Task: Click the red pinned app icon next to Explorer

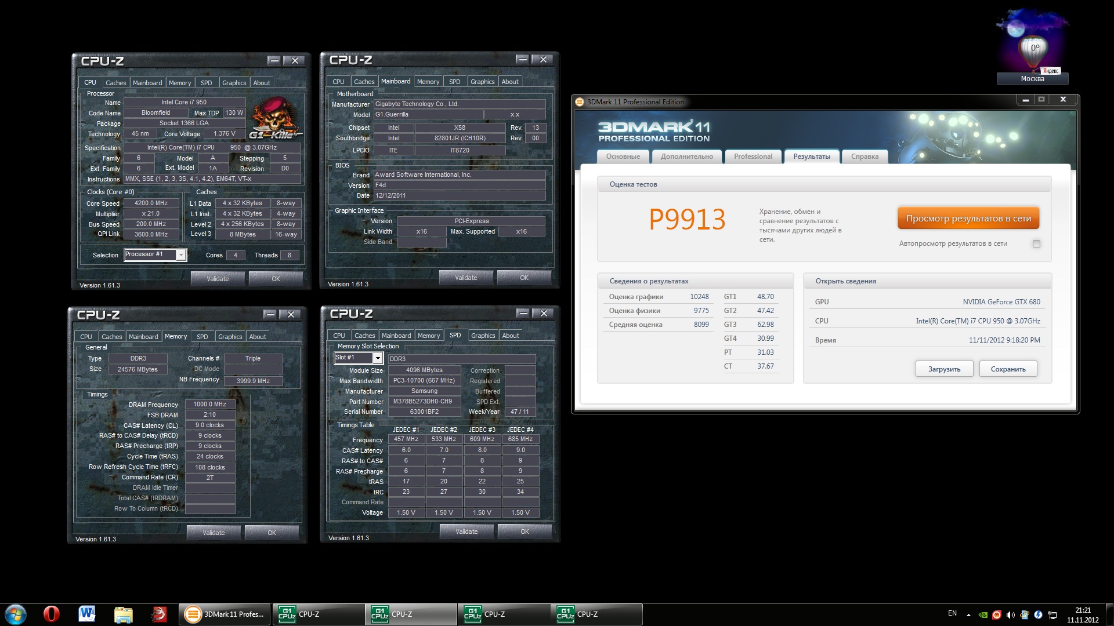Action: pos(158,614)
